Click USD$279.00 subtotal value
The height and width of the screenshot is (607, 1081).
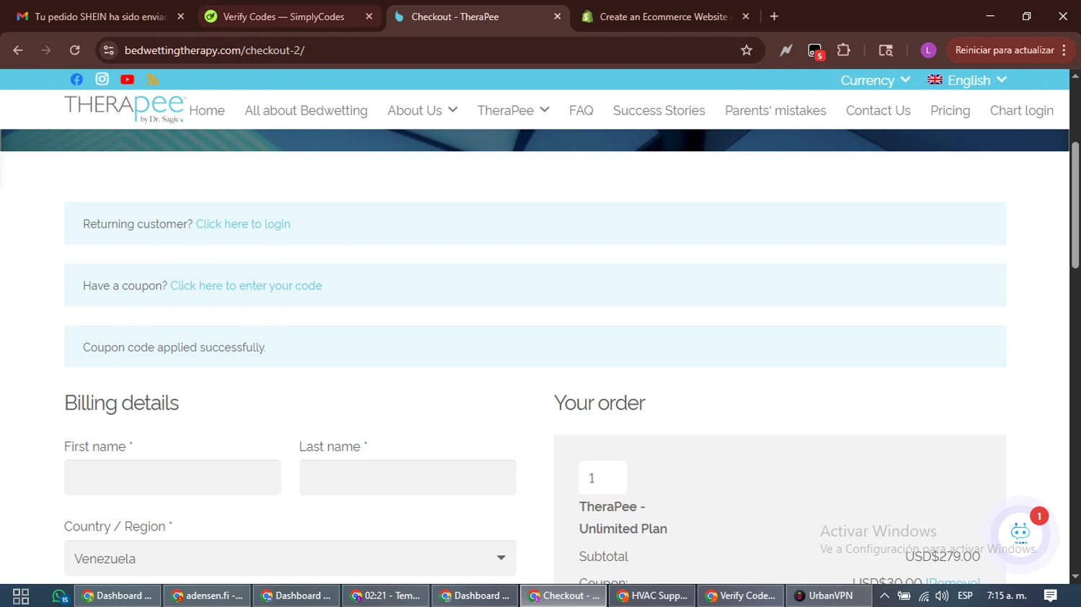tap(943, 556)
